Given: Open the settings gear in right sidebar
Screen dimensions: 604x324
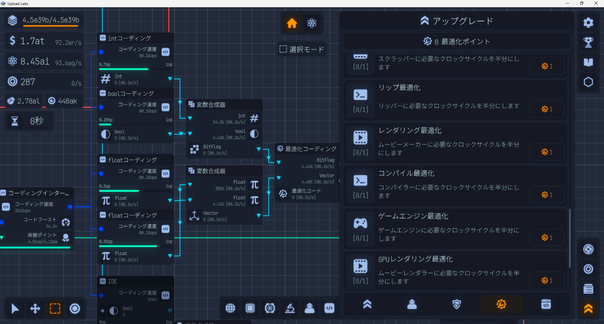Looking at the screenshot, I should [x=588, y=23].
